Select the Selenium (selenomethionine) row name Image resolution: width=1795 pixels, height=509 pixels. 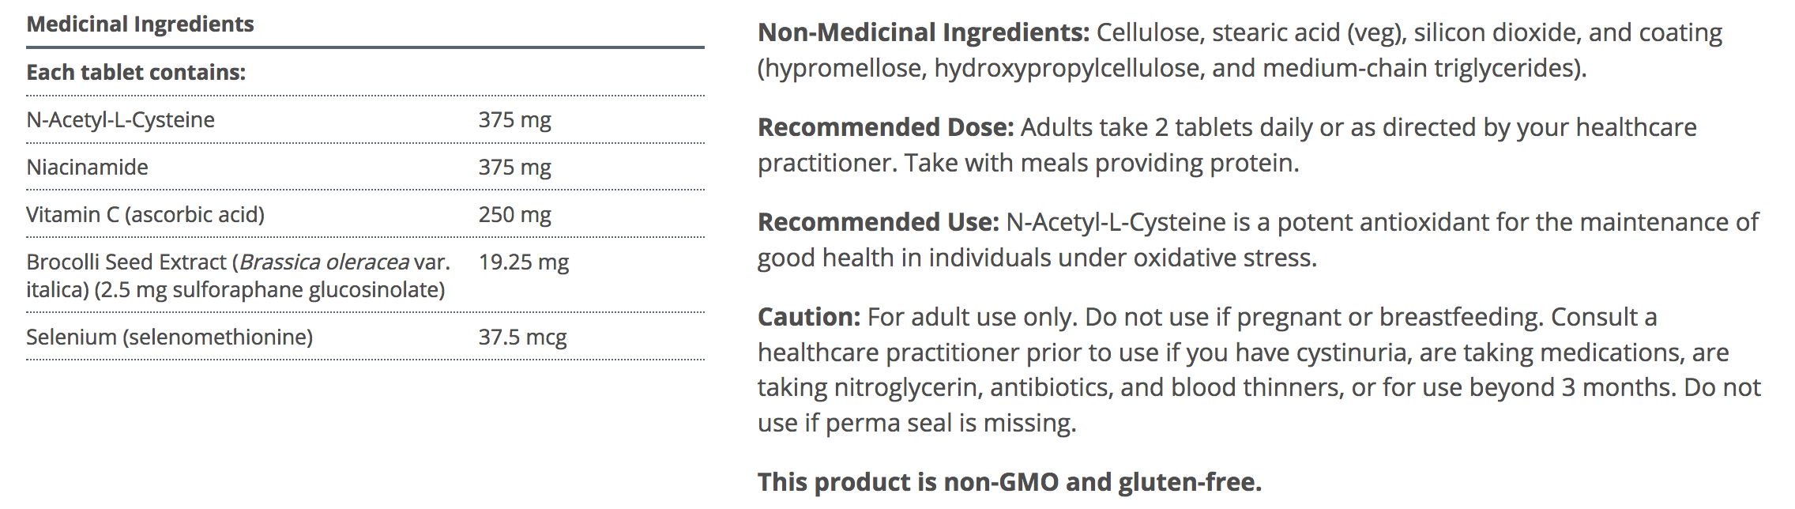pyautogui.click(x=169, y=337)
